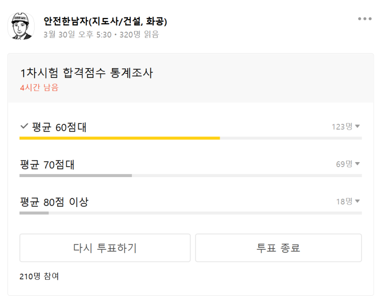384x301 pixels.
Task: Click the gray 80점 이상 result bar
Action: point(34,213)
